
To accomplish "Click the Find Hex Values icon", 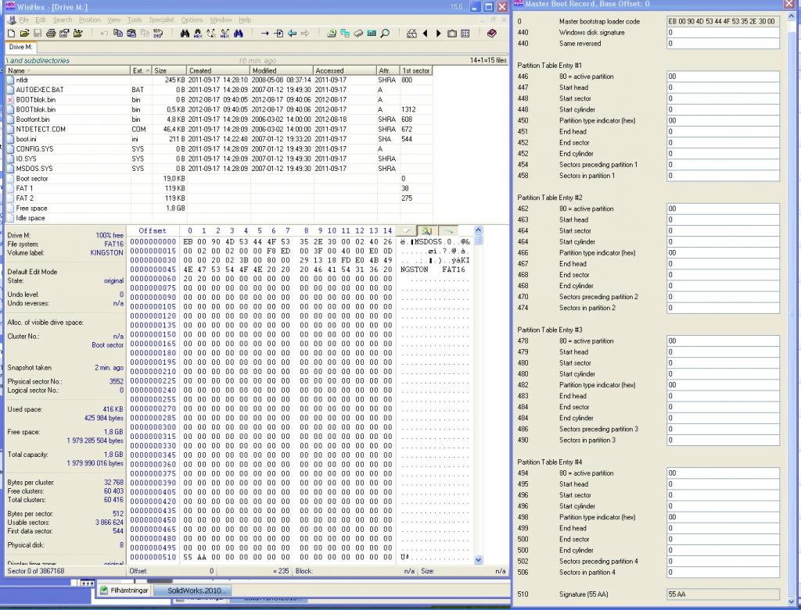I will (x=199, y=34).
